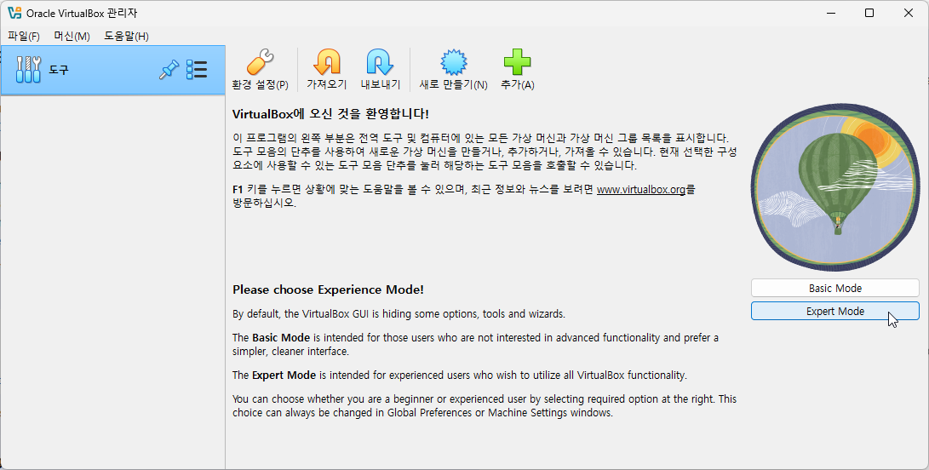Click the hot air balloon illustration
Image resolution: width=929 pixels, height=470 pixels.
[x=835, y=187]
